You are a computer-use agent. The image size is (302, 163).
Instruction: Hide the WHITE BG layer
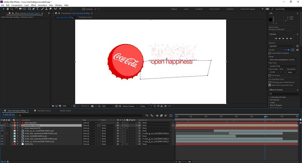point(2,144)
